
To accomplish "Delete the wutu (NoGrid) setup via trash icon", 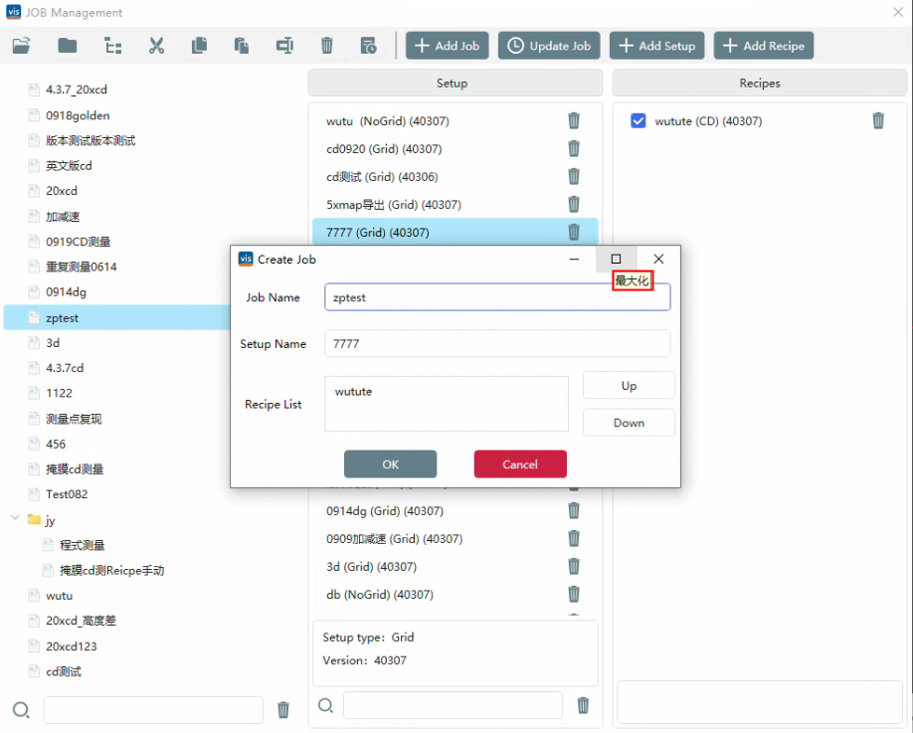I will [x=574, y=120].
